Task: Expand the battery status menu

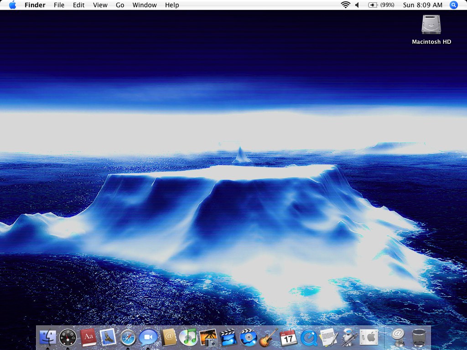Action: [381, 5]
